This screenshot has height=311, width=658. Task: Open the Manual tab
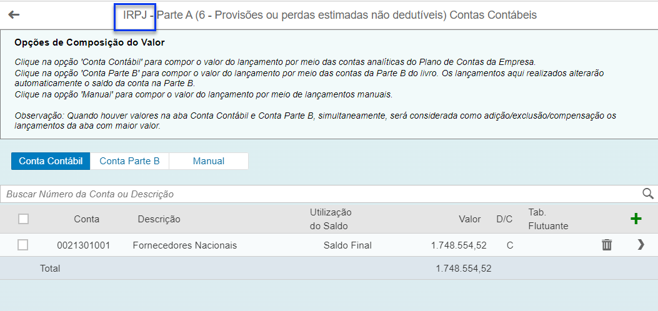209,161
